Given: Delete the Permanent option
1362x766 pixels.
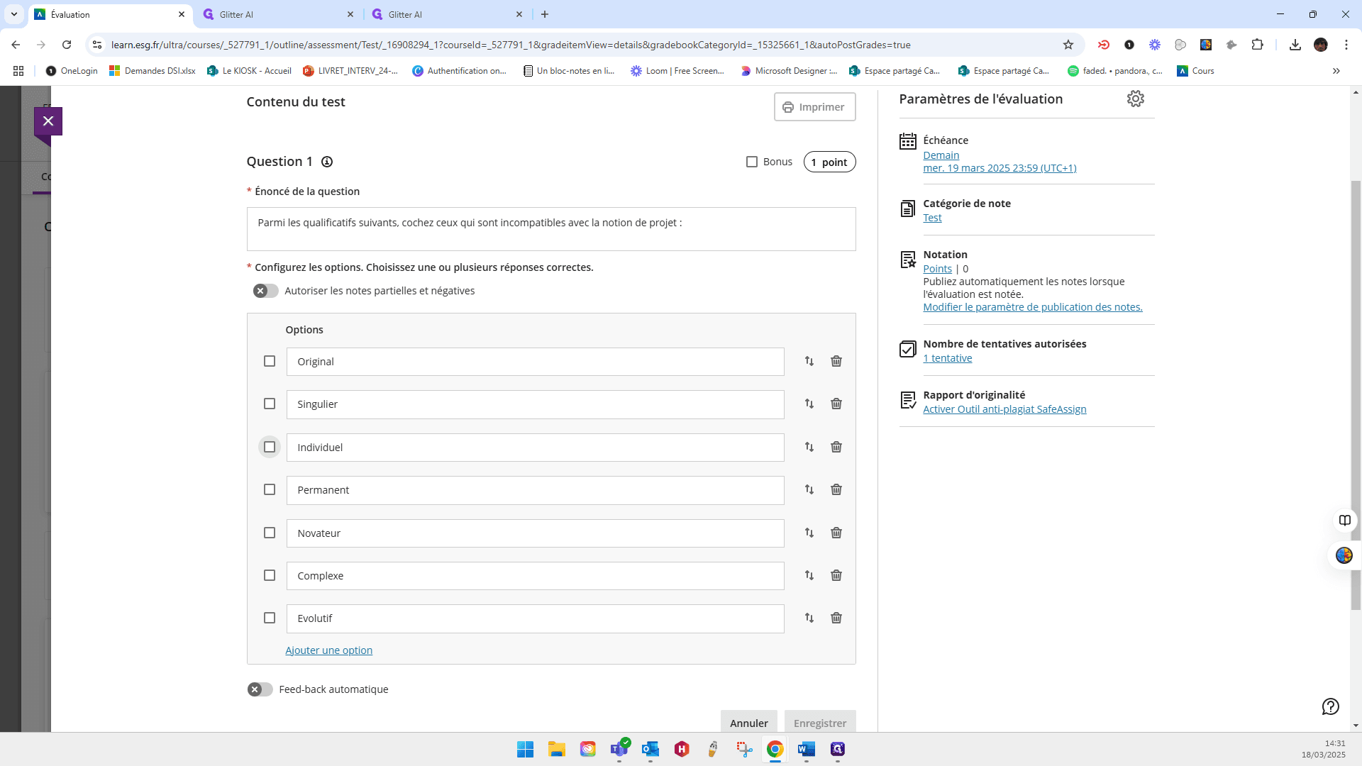Looking at the screenshot, I should coord(836,489).
